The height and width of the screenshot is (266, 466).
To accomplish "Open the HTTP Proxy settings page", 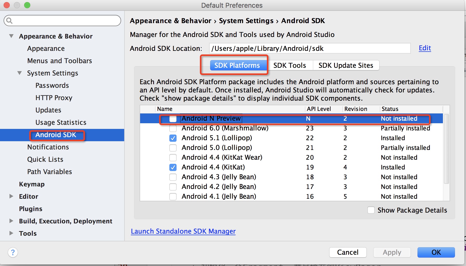I will [54, 98].
